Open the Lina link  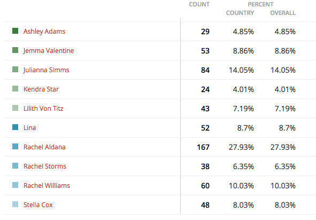29,128
